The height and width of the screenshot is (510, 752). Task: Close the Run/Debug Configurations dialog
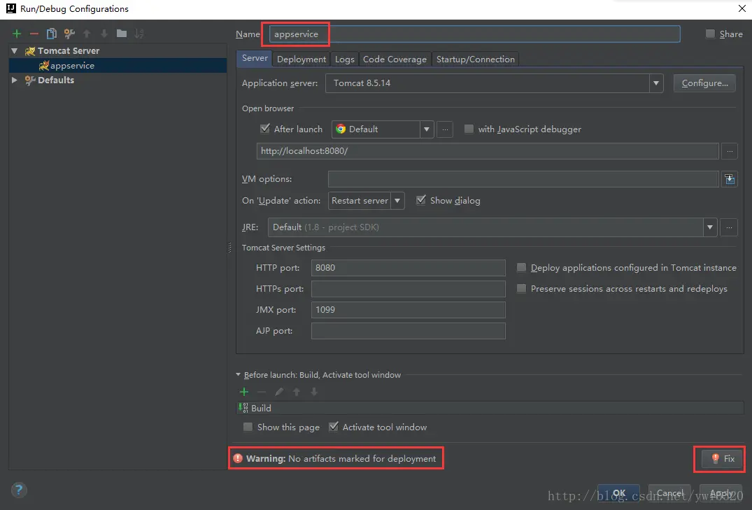[741, 8]
